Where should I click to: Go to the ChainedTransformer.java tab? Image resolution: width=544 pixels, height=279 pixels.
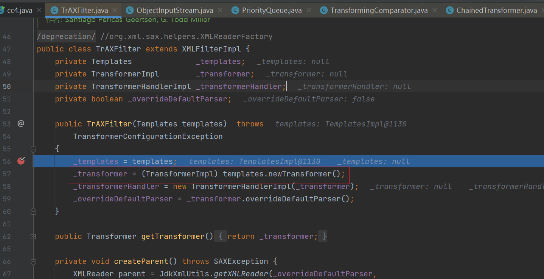[x=497, y=10]
